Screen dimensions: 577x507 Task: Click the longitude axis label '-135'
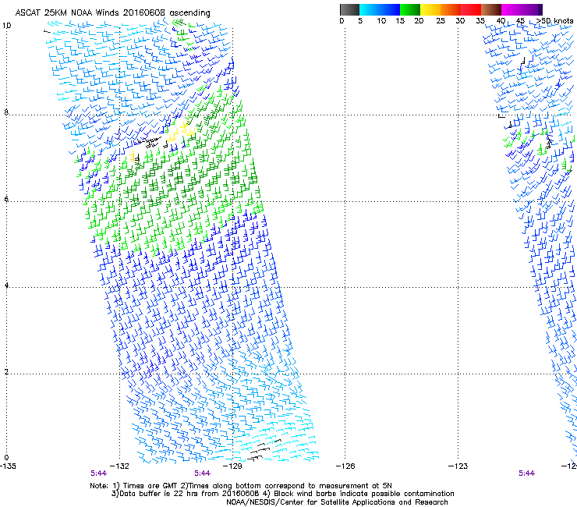click(x=8, y=466)
